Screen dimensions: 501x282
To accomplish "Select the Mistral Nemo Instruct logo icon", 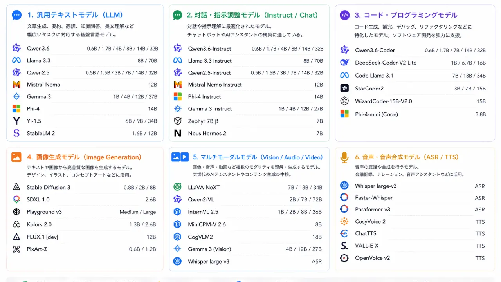I will coord(178,85).
